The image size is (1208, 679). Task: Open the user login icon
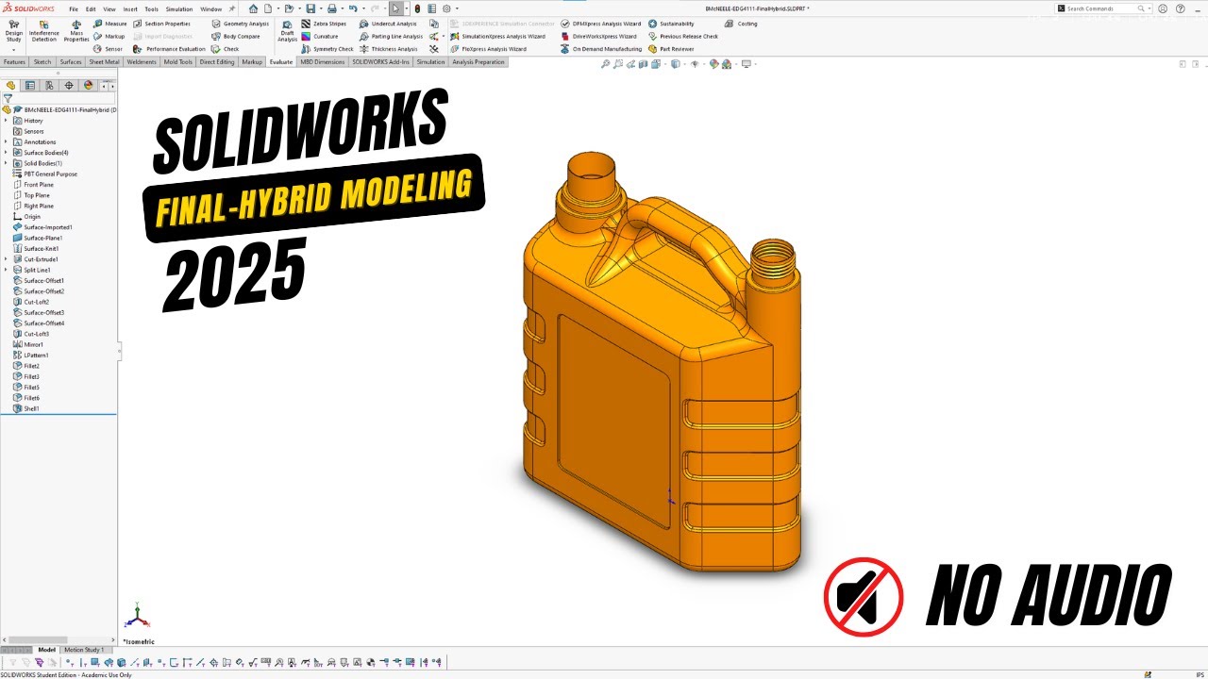click(x=1162, y=8)
